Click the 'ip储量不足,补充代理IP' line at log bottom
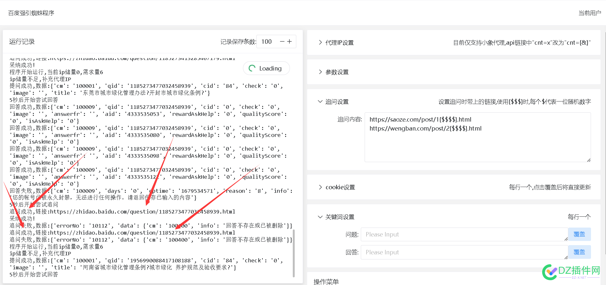 40,253
